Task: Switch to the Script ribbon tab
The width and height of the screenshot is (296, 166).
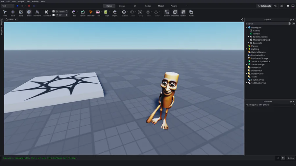Action: [148, 6]
